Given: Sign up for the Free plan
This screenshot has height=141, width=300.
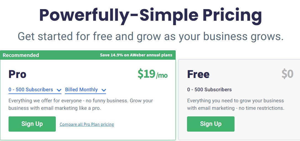Looking at the screenshot, I should coord(211,124).
